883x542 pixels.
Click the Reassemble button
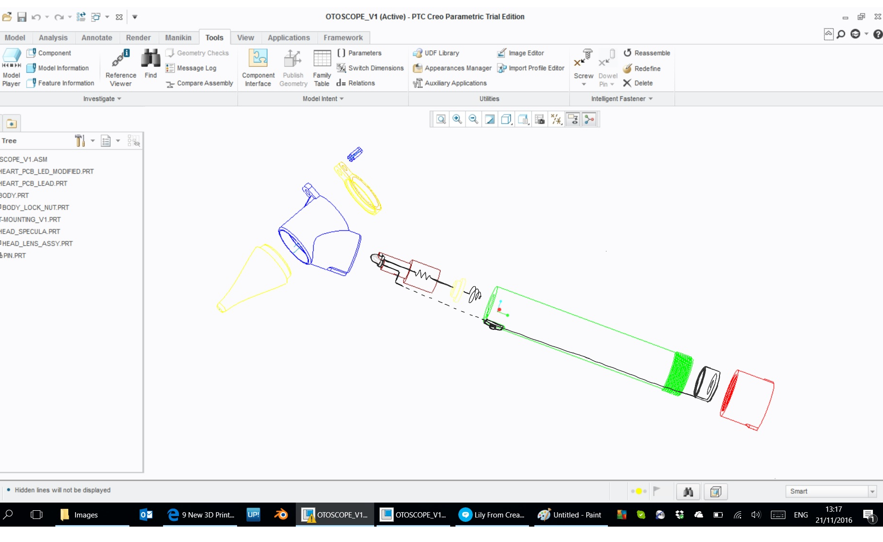coord(646,53)
